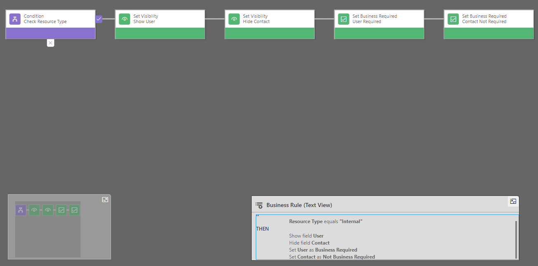Click the second eye icon in minimap
538x266 pixels.
[48, 210]
